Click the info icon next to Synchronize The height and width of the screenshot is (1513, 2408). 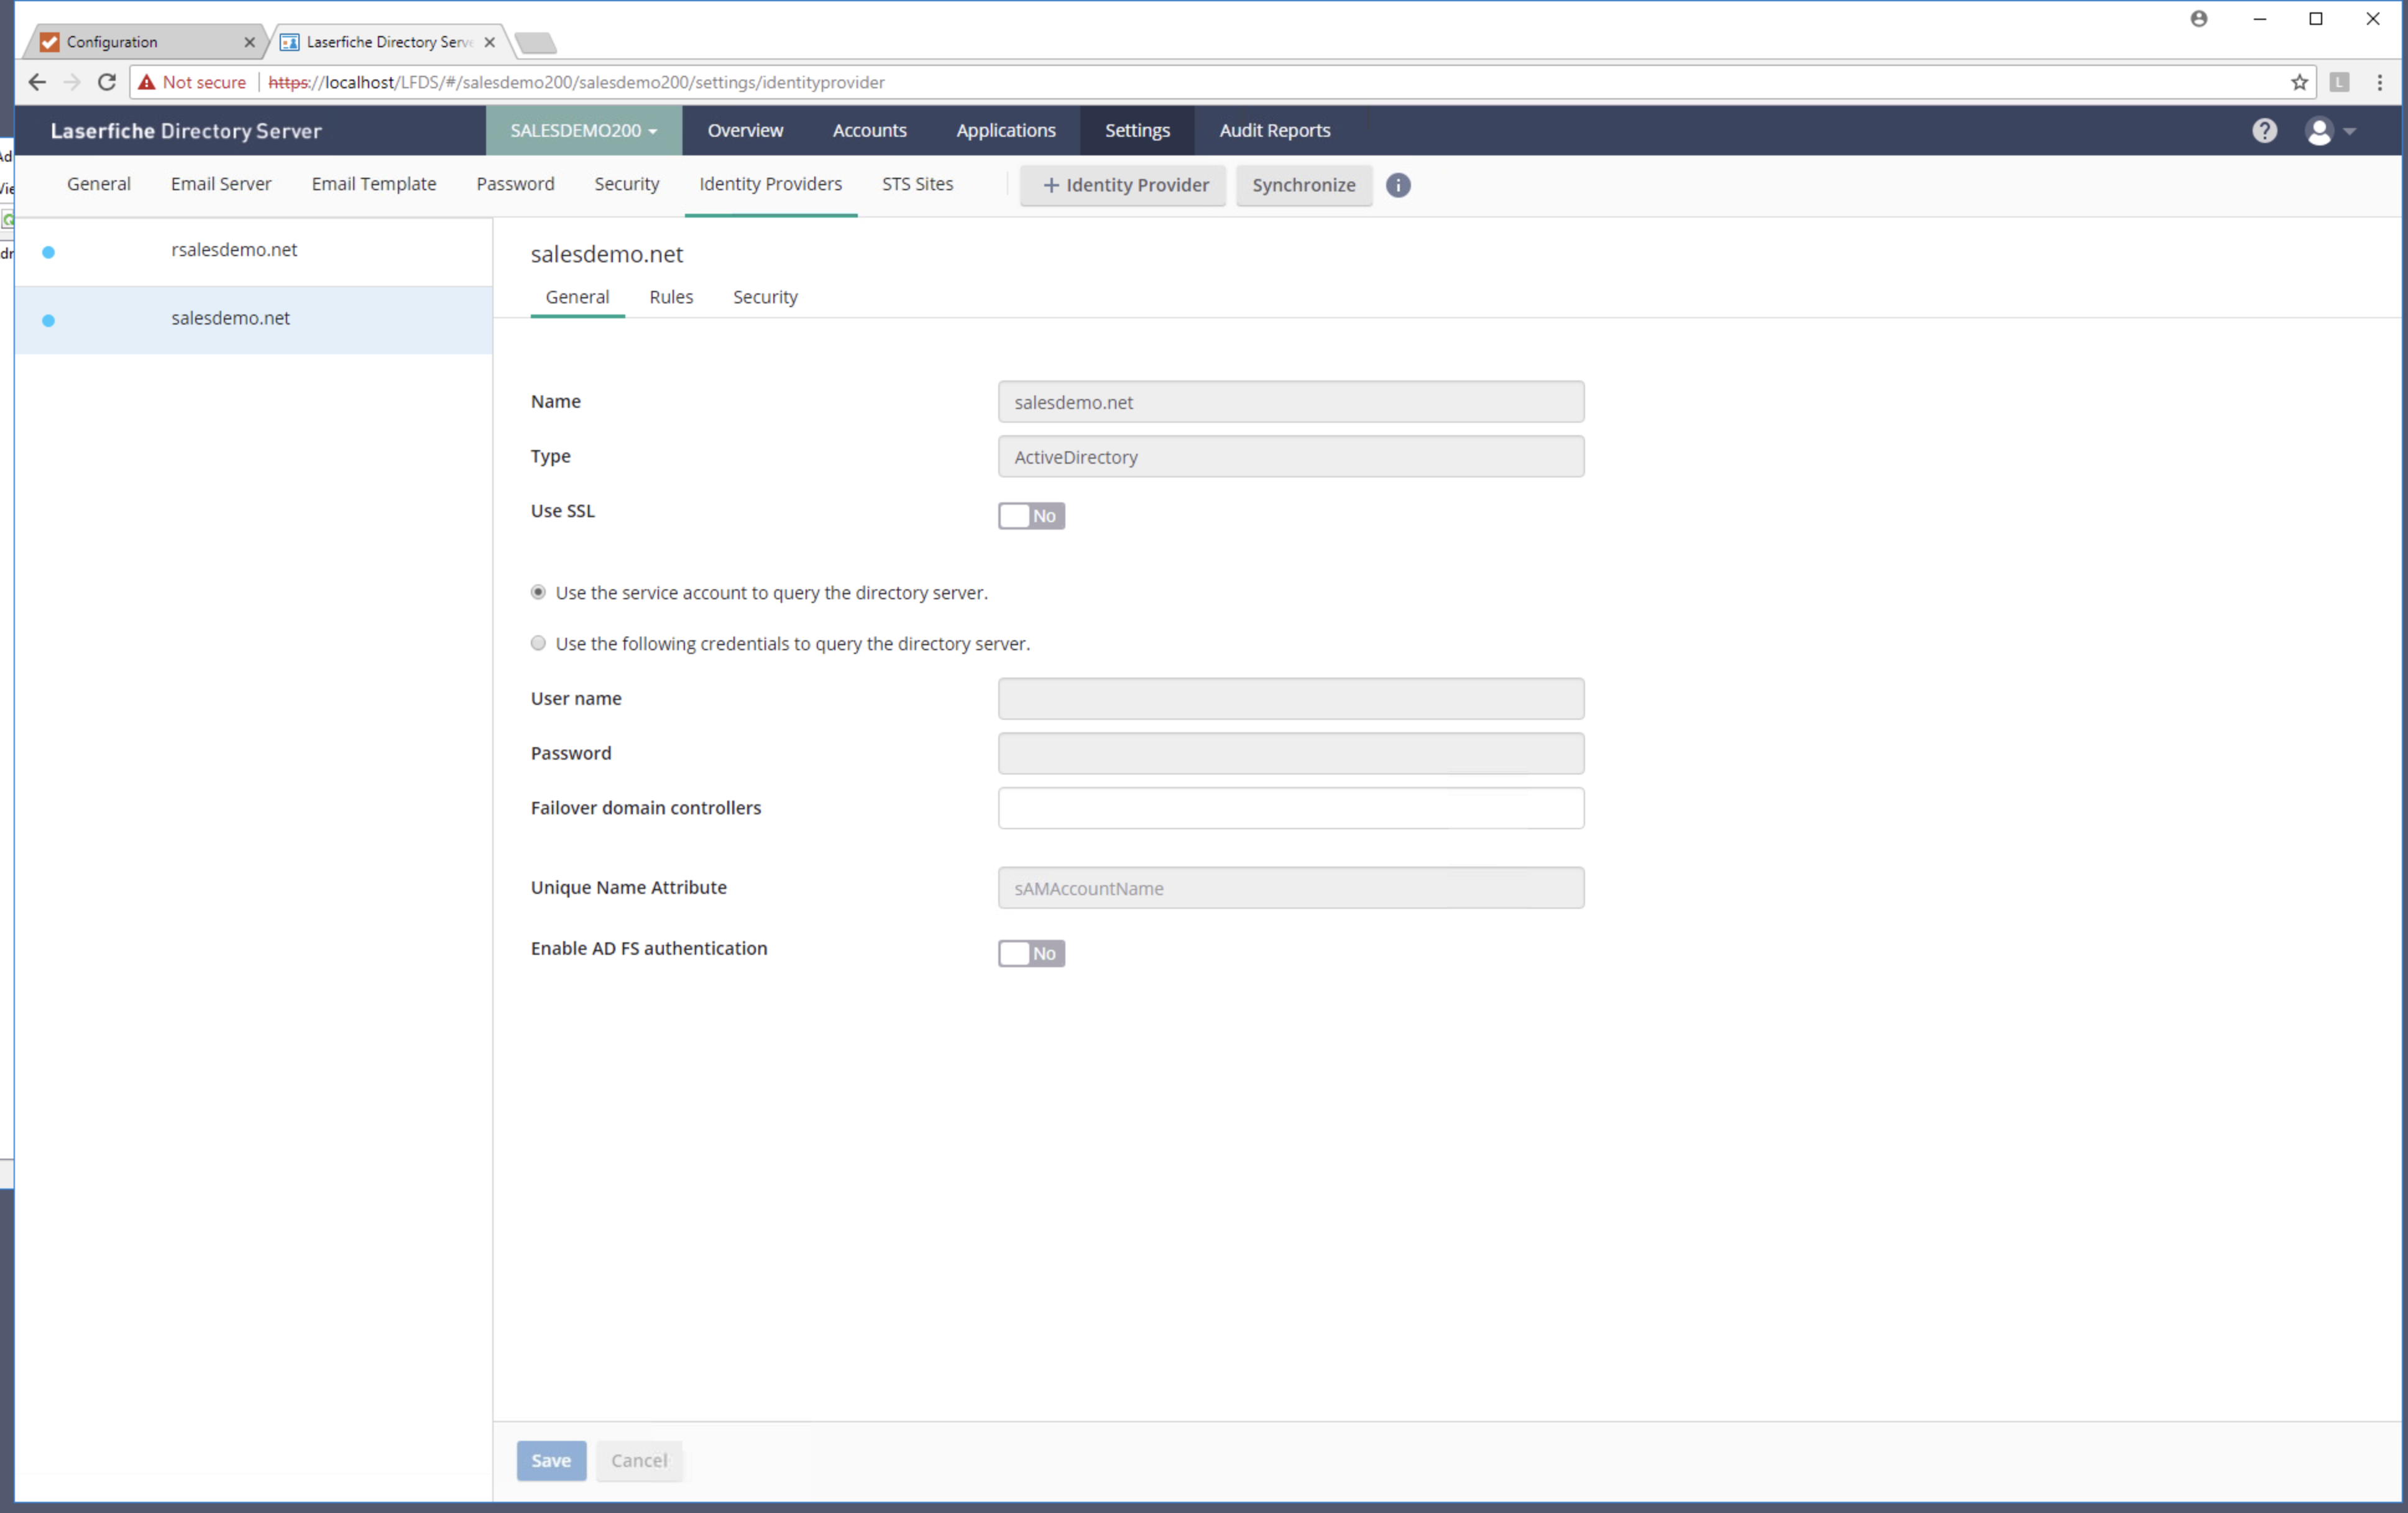click(x=1397, y=185)
